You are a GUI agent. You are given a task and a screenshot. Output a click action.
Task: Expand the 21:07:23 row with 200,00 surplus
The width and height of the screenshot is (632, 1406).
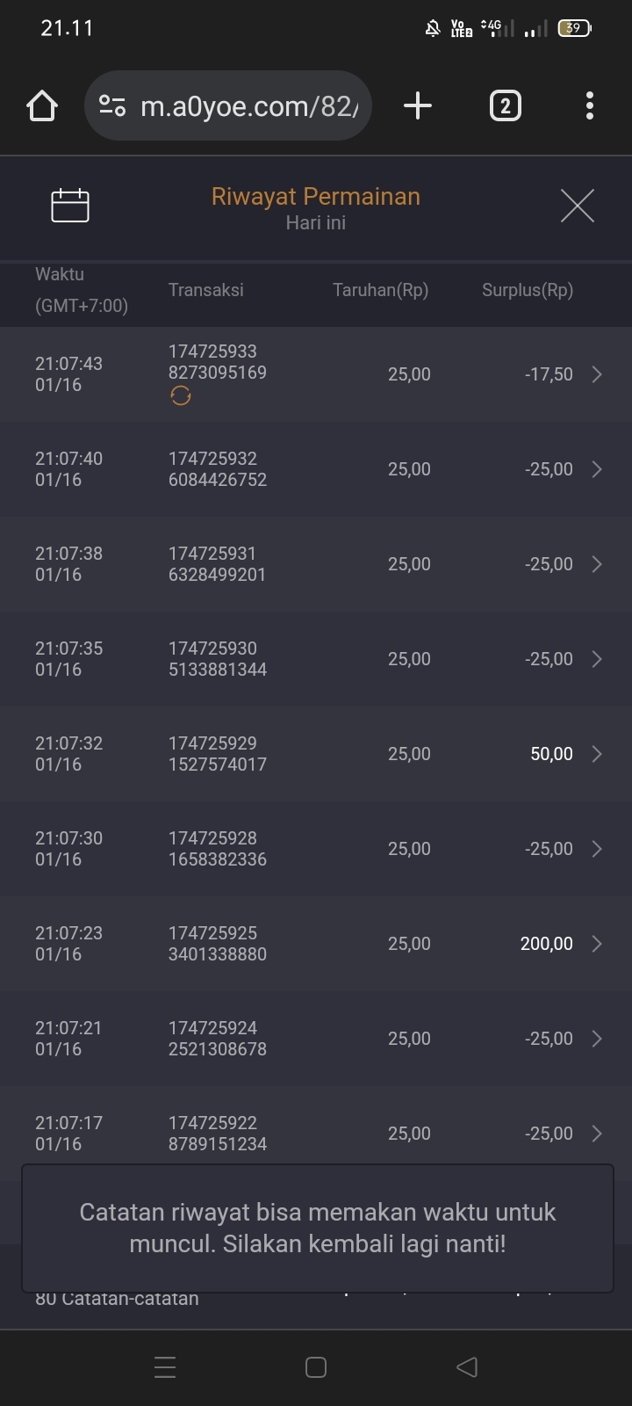pos(597,944)
